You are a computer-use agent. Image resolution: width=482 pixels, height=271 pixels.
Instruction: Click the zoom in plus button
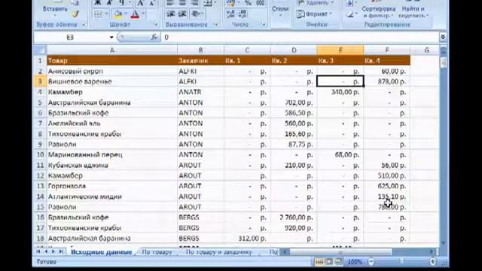click(433, 262)
